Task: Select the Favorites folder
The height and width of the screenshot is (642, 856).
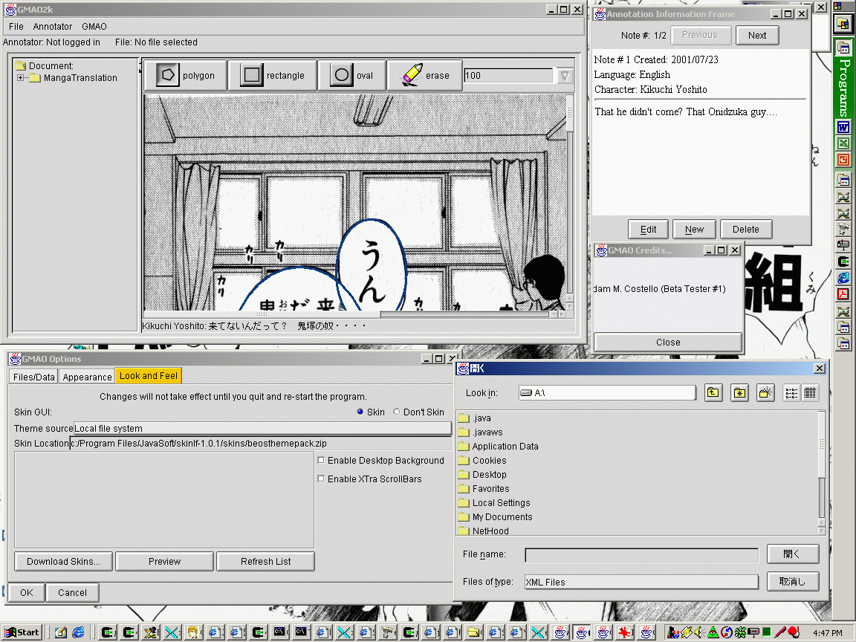Action: click(484, 489)
